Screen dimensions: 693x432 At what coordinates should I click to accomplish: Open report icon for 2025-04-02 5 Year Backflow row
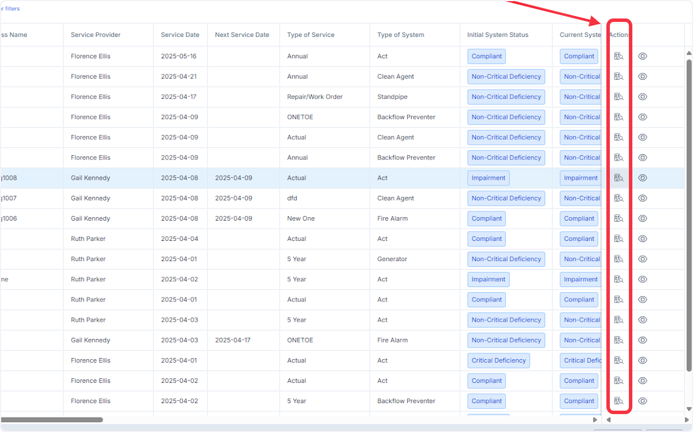pos(619,401)
